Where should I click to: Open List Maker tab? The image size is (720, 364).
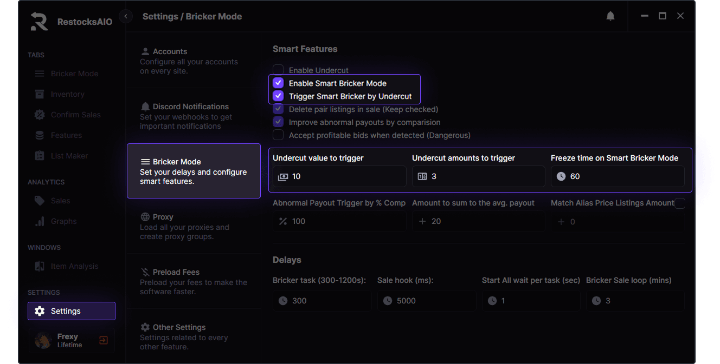[72, 156]
